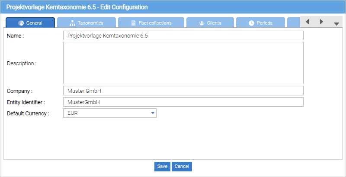Cancel the configuration edit
346x177 pixels.
[182, 167]
